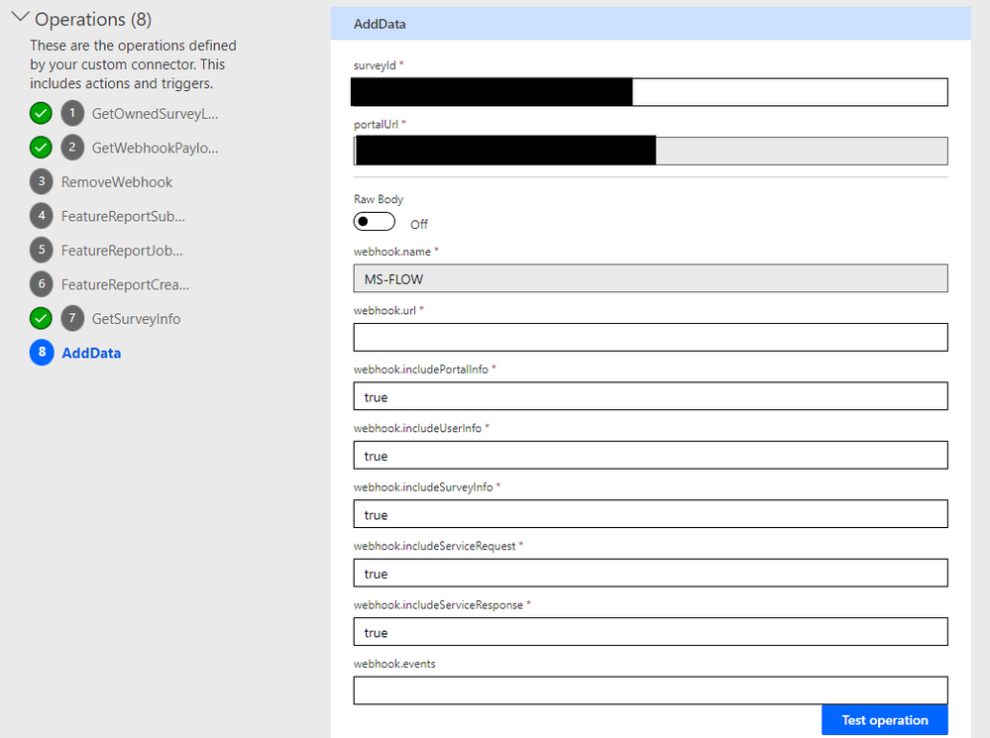Screen dimensions: 990x738
Task: Select the RemoveWebhook operation
Action: pos(117,182)
